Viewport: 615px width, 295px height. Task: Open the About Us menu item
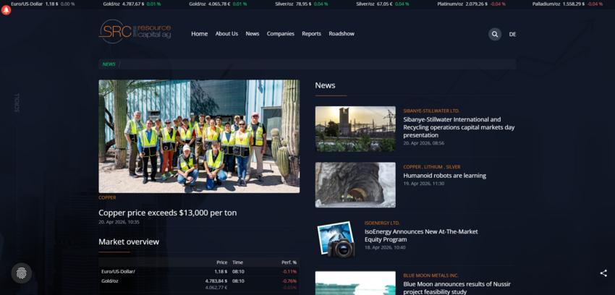tap(226, 34)
